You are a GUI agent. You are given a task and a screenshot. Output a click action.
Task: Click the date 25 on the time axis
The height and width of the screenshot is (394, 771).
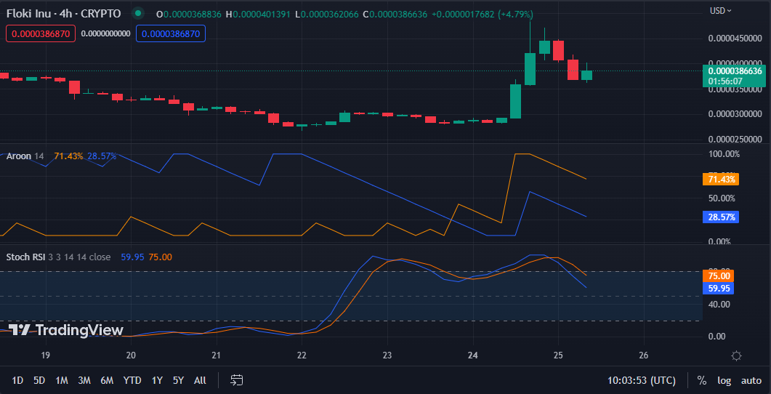pos(558,355)
